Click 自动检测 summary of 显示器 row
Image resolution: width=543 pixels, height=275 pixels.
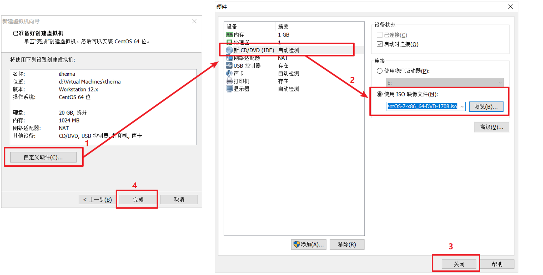[289, 89]
